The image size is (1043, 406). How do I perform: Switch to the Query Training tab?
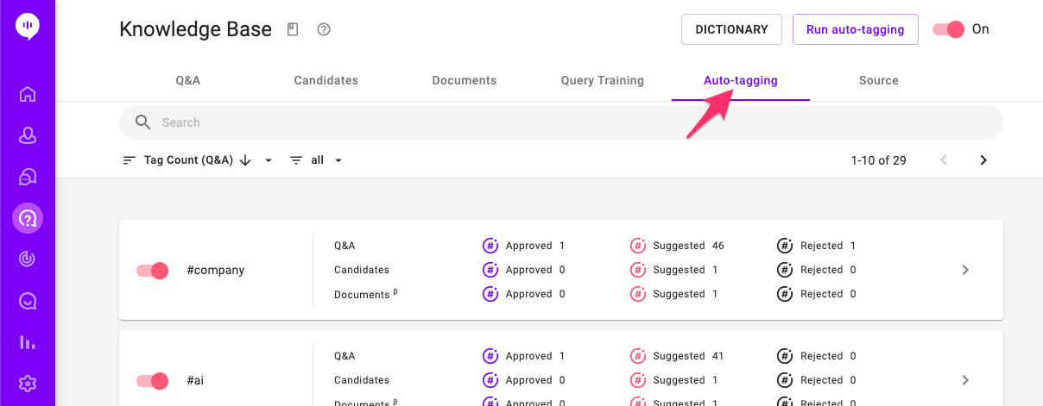[603, 80]
